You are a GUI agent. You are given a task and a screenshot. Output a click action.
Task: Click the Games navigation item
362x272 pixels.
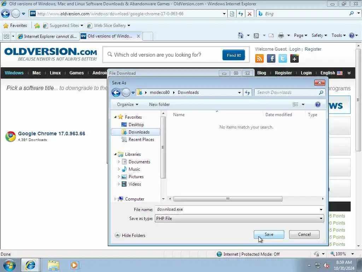point(76,73)
